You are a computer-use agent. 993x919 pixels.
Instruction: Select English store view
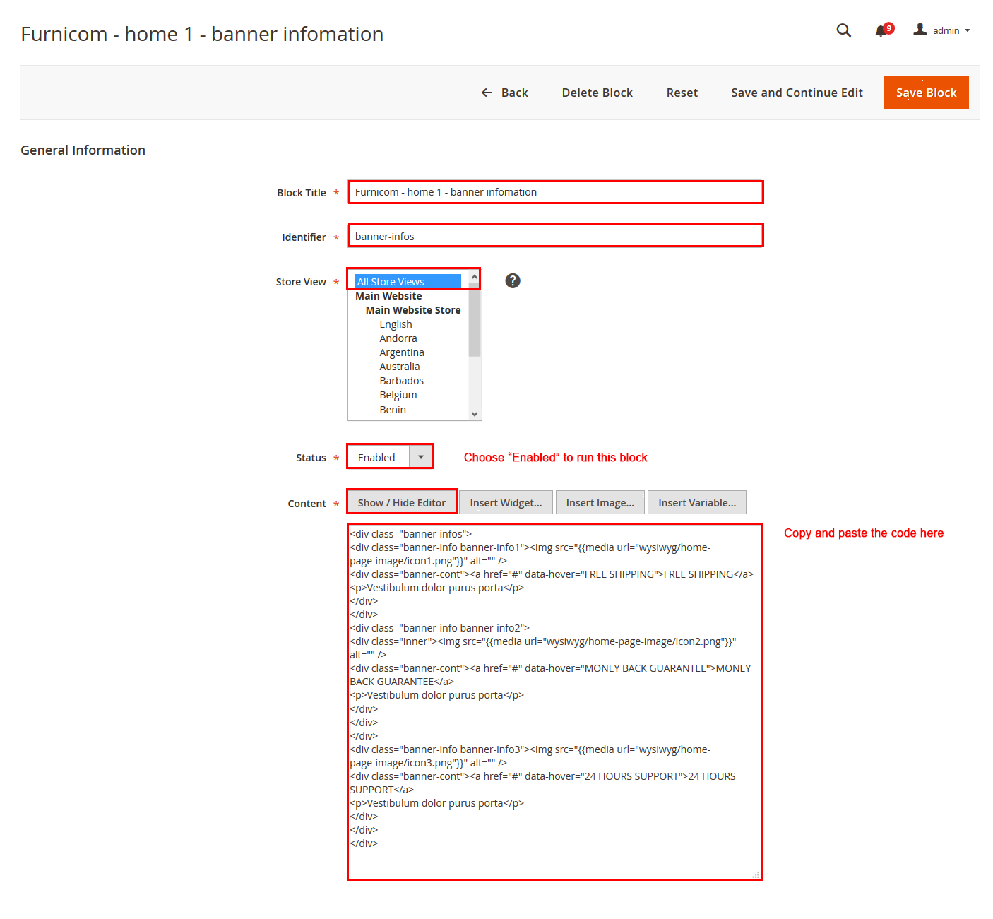point(396,324)
